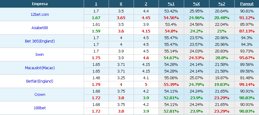Sort by %X column header
The height and width of the screenshot is (115, 259).
(196, 4)
